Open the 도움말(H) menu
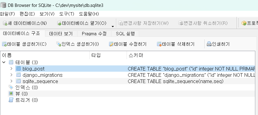Viewport: 258px width, 115px height. [89, 14]
